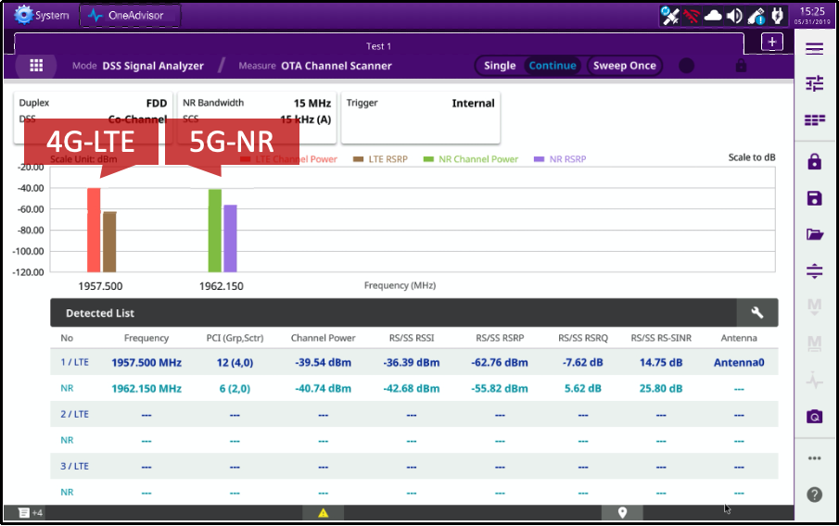Click the Detected List header title
839x526 pixels.
point(100,313)
